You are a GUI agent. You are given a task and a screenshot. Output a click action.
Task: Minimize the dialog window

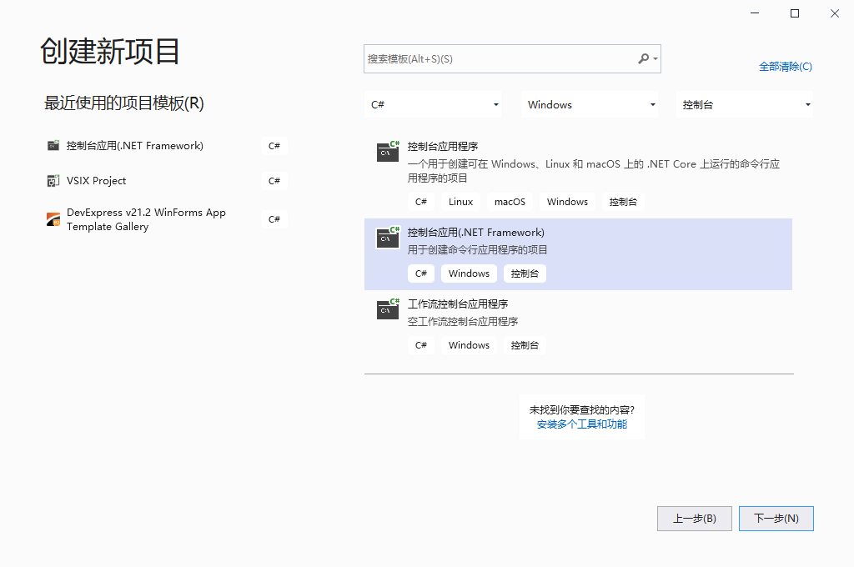click(x=754, y=13)
